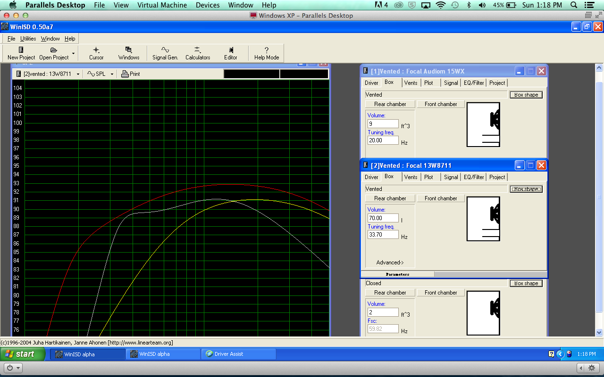Open the macOS Apple menu
Image resolution: width=604 pixels, height=377 pixels.
(13, 5)
